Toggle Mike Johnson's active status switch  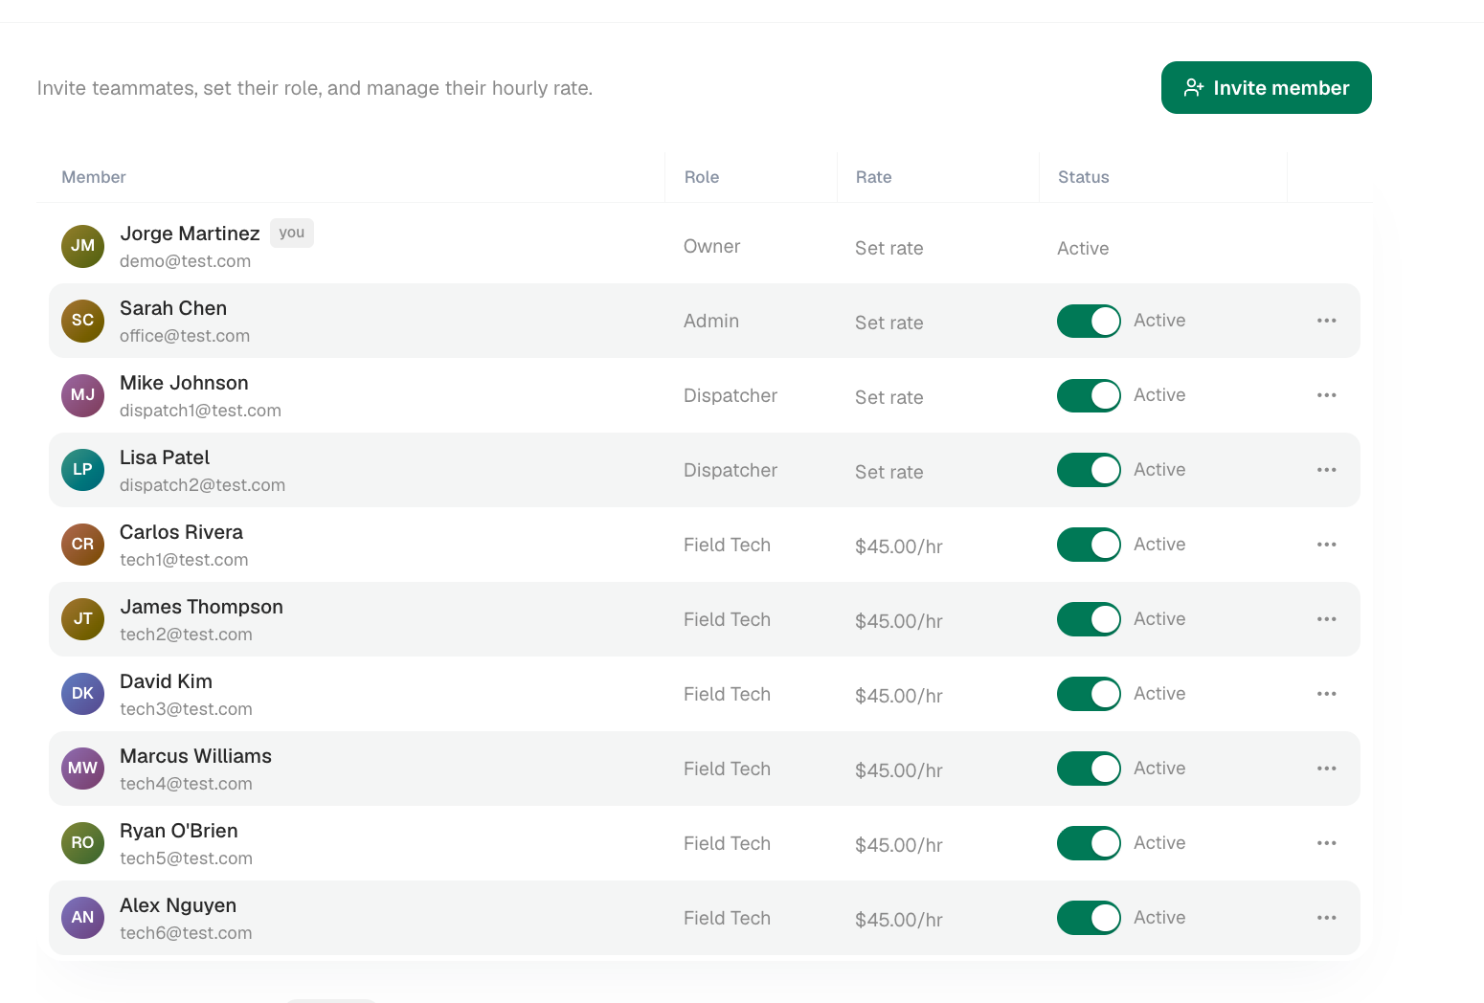1089,395
